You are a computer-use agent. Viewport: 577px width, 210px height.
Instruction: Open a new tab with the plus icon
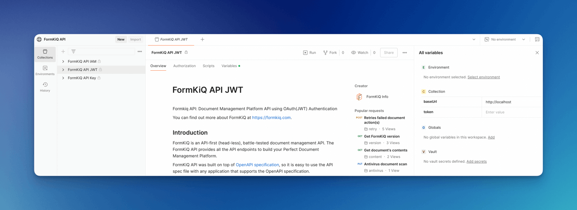coord(202,40)
